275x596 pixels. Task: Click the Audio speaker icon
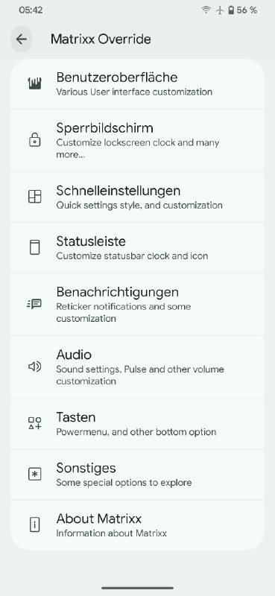point(34,367)
